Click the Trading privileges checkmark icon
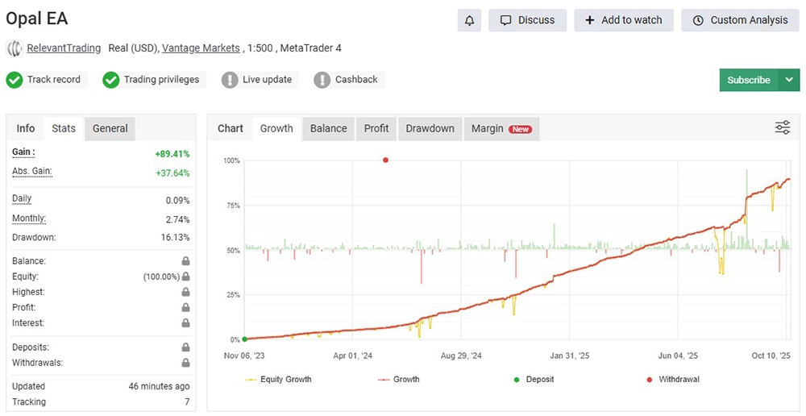Screen dimensions: 806x416 [111, 80]
